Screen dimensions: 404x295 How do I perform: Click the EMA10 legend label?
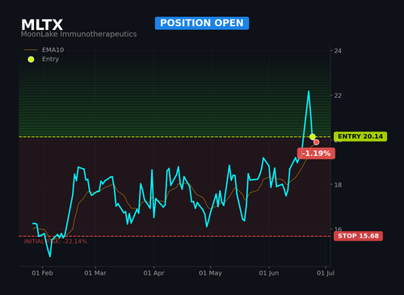[x=53, y=50]
